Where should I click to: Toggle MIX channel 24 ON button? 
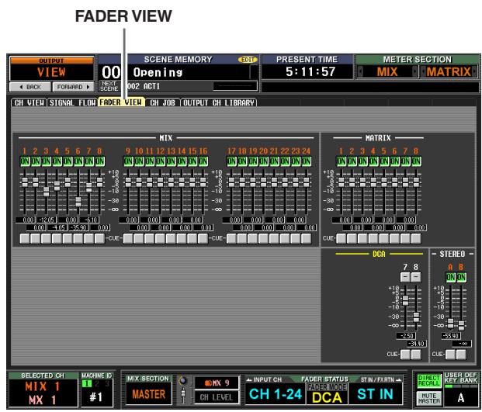(306, 161)
